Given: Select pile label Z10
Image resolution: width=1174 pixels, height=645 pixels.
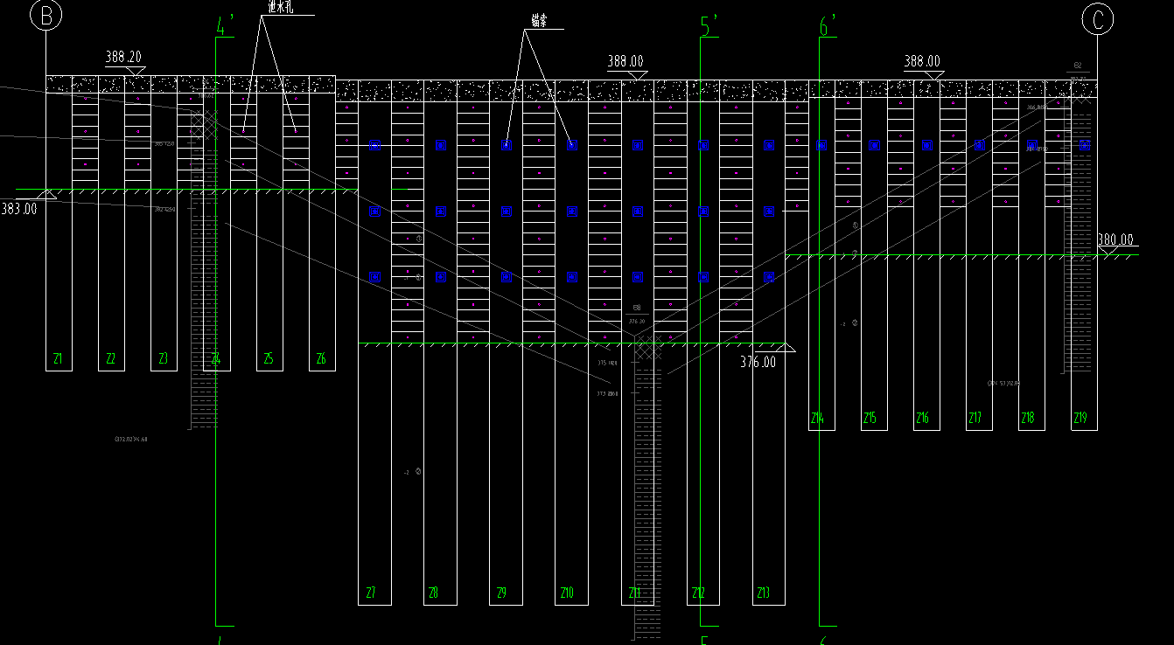Looking at the screenshot, I should [x=566, y=593].
